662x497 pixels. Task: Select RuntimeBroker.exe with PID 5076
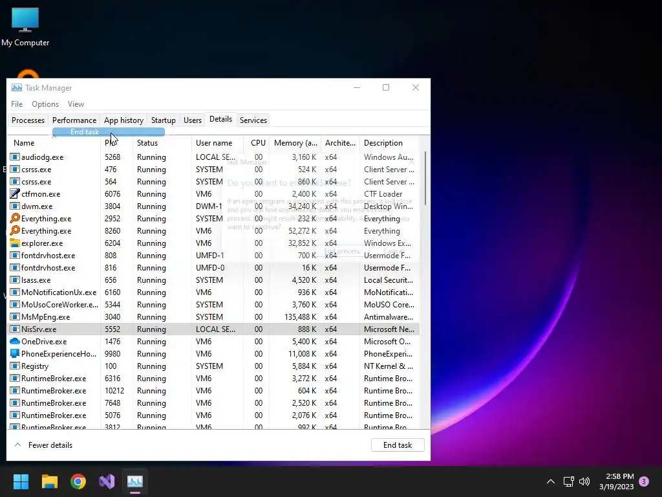click(213, 415)
